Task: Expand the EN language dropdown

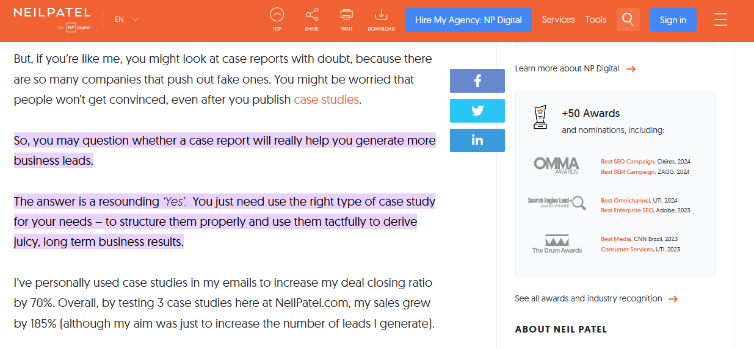Action: pos(126,20)
